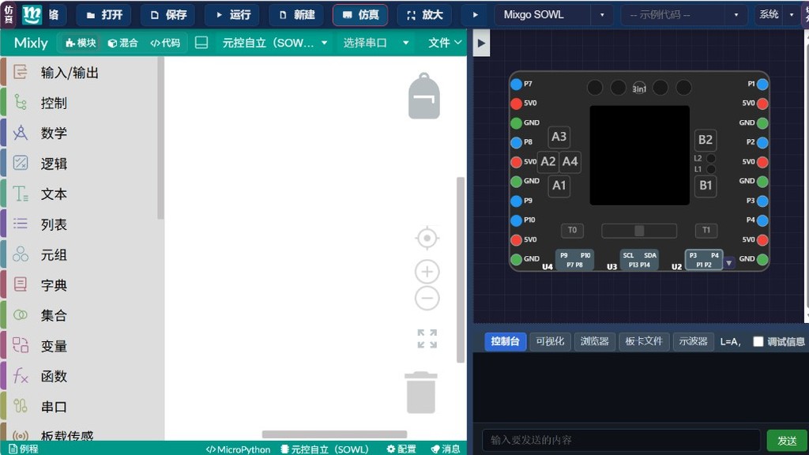Open the Mixgo SOWL board dropdown
Image resolution: width=809 pixels, height=455 pixels.
click(x=554, y=15)
